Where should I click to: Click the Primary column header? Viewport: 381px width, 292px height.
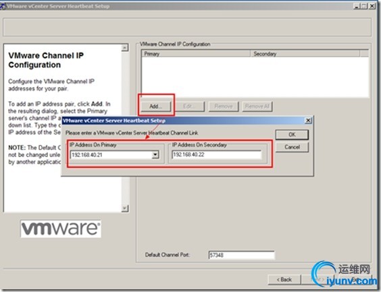[x=196, y=53]
